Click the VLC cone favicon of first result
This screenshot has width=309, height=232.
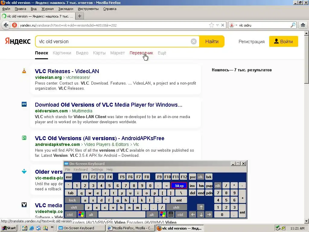(x=24, y=71)
